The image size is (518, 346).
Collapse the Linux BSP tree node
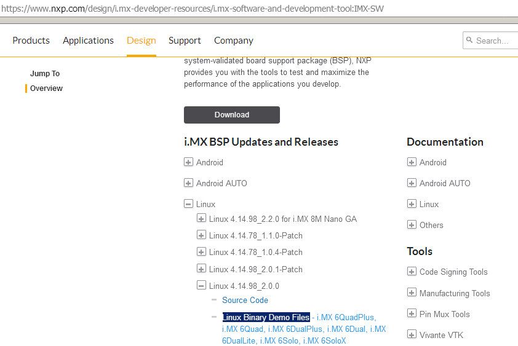188,204
